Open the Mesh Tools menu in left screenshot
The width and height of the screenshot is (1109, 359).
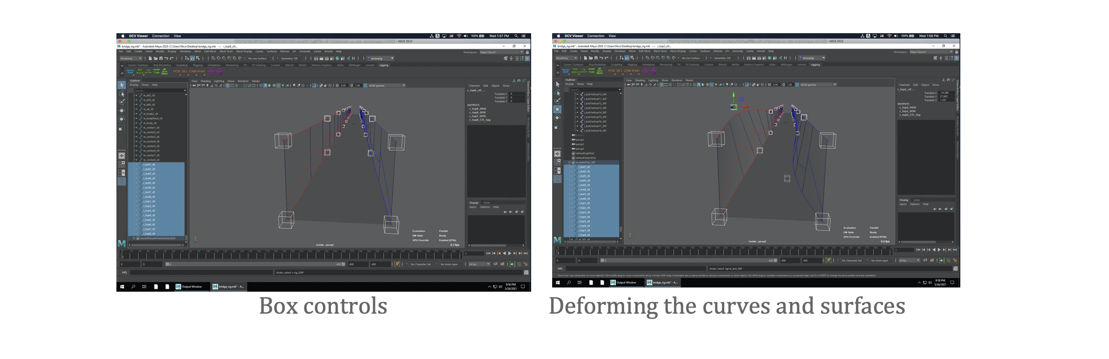[226, 51]
